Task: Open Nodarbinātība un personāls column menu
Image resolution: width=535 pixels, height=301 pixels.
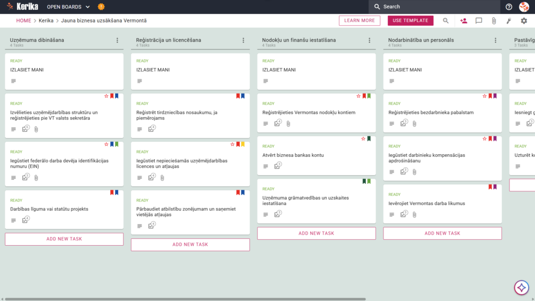Action: tap(495, 40)
